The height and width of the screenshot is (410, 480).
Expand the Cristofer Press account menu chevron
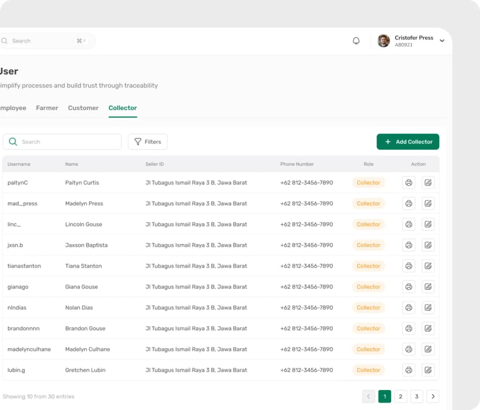tap(442, 41)
